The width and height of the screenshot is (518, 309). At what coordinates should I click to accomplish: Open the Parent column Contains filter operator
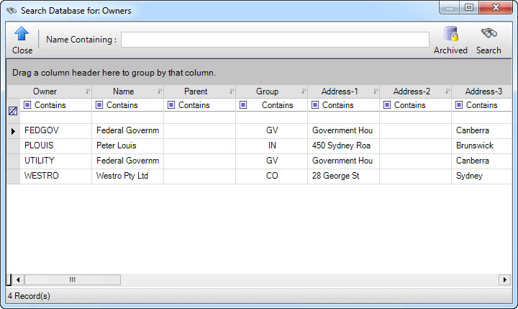tap(171, 105)
